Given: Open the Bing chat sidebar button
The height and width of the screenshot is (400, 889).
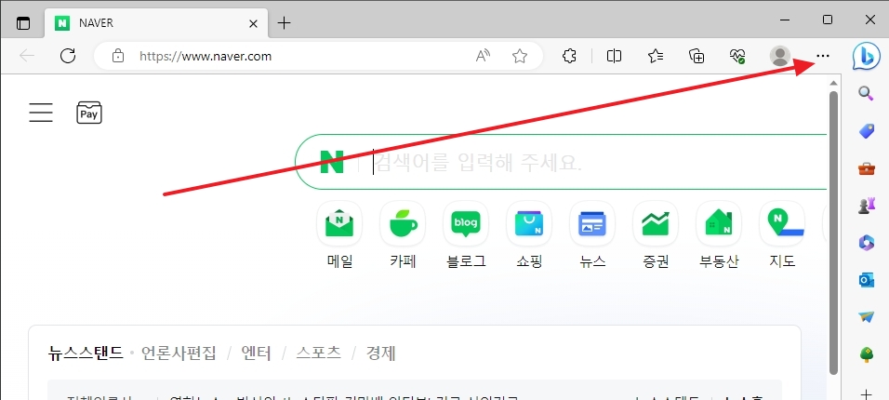Looking at the screenshot, I should coord(867,56).
